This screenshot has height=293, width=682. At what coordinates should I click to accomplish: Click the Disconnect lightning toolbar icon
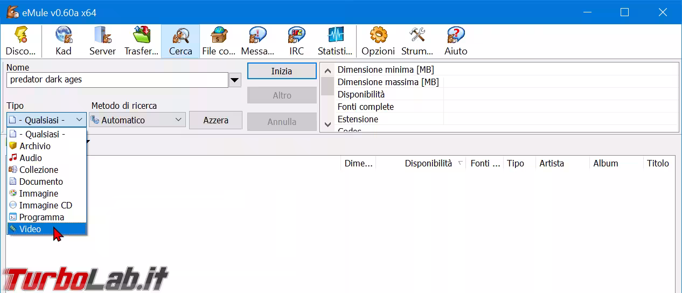[x=20, y=36]
